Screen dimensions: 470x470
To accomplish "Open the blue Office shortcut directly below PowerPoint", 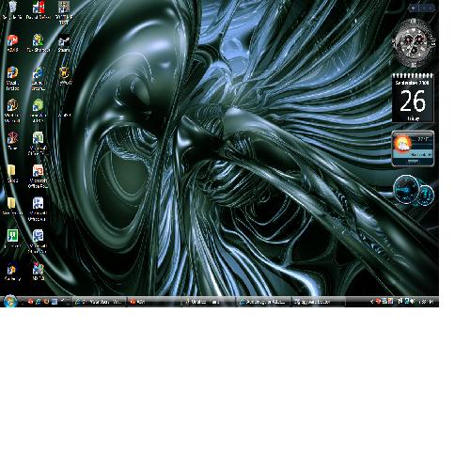I will click(39, 209).
